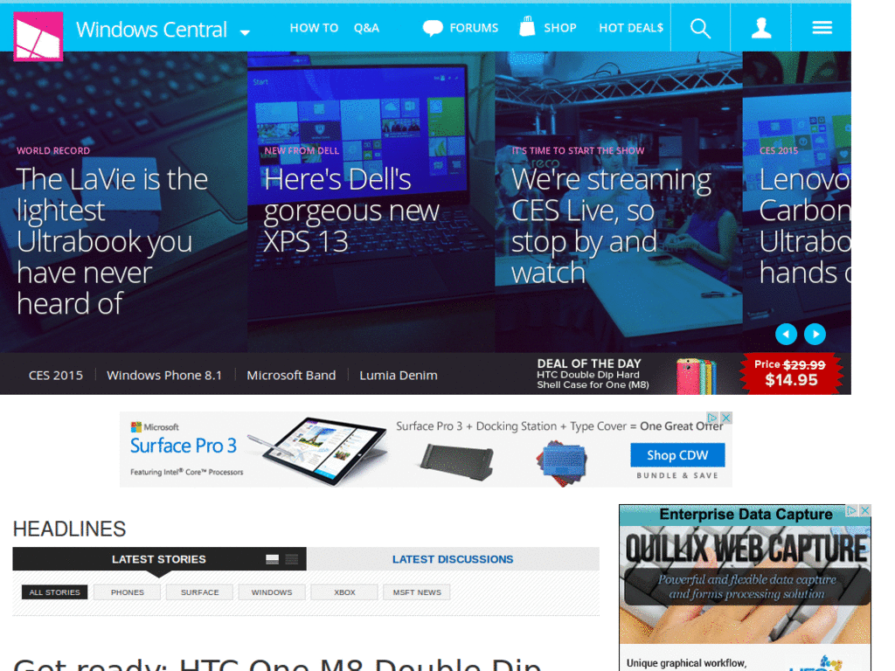Open the streaming CES Live story

pyautogui.click(x=611, y=225)
